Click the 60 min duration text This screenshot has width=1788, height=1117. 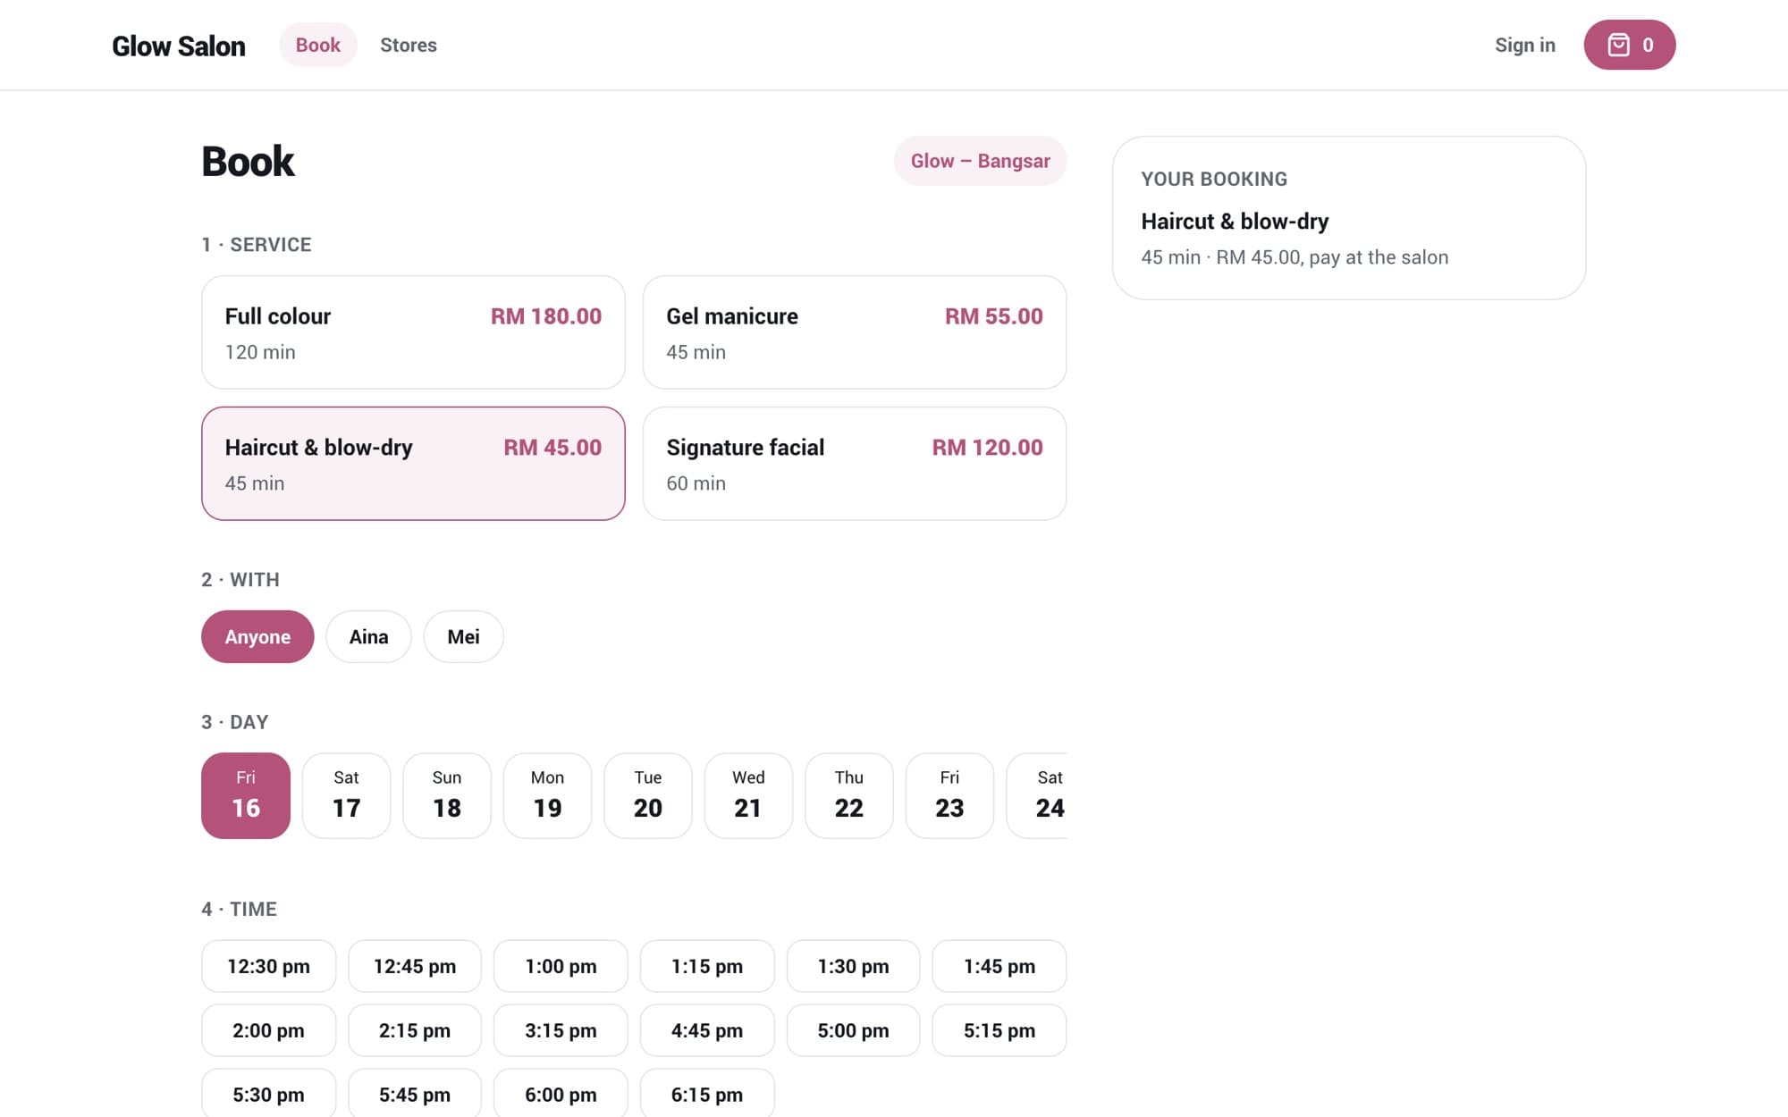click(x=696, y=483)
